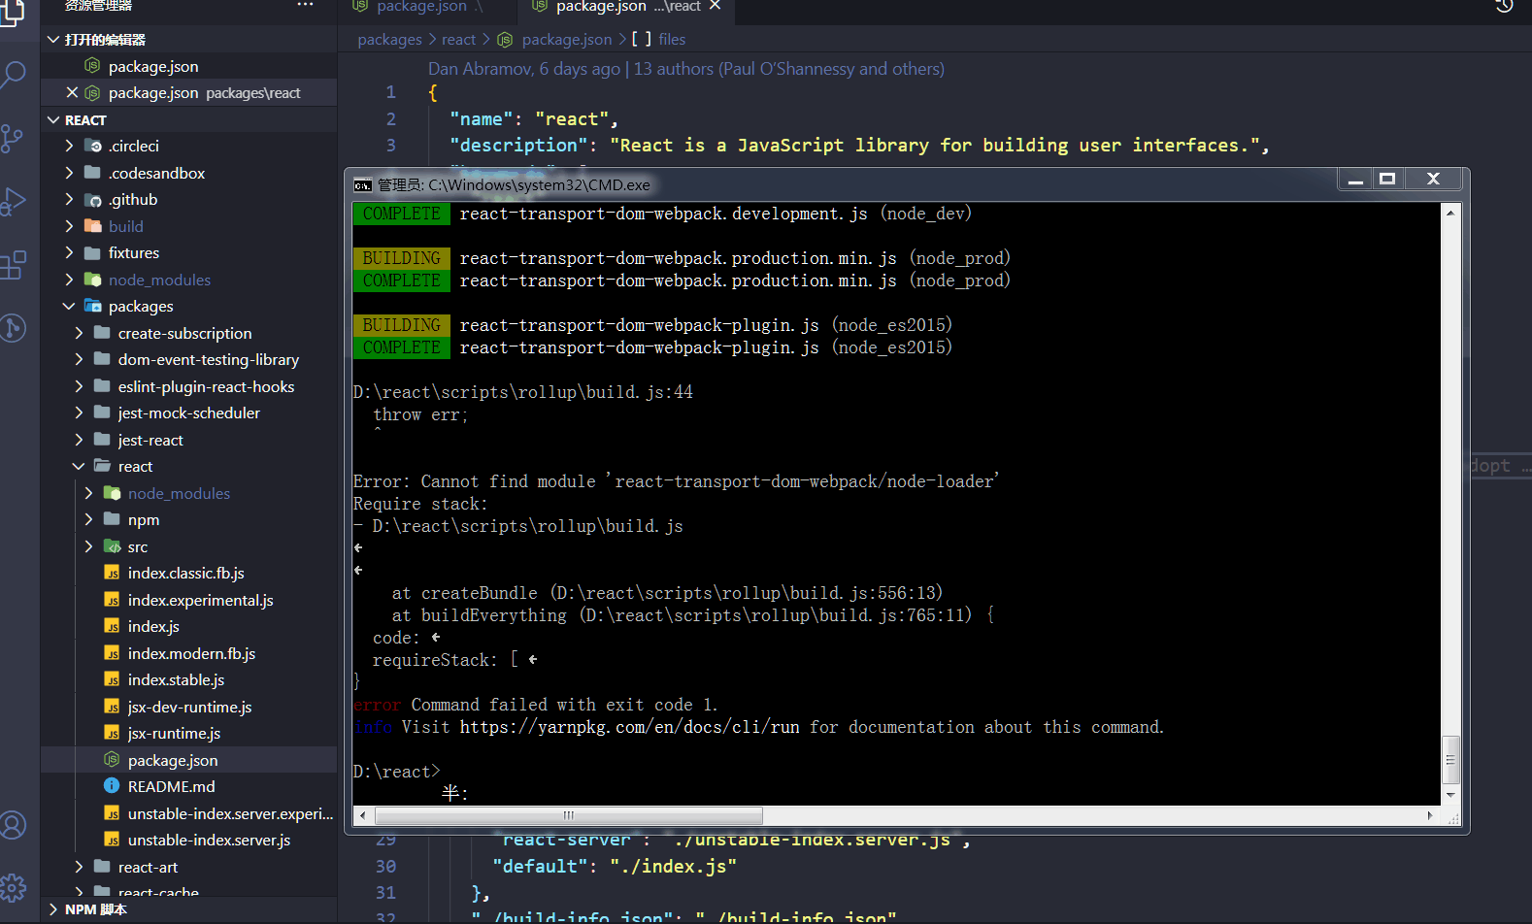Open jsx-dev-runtime.js file

coord(188,707)
